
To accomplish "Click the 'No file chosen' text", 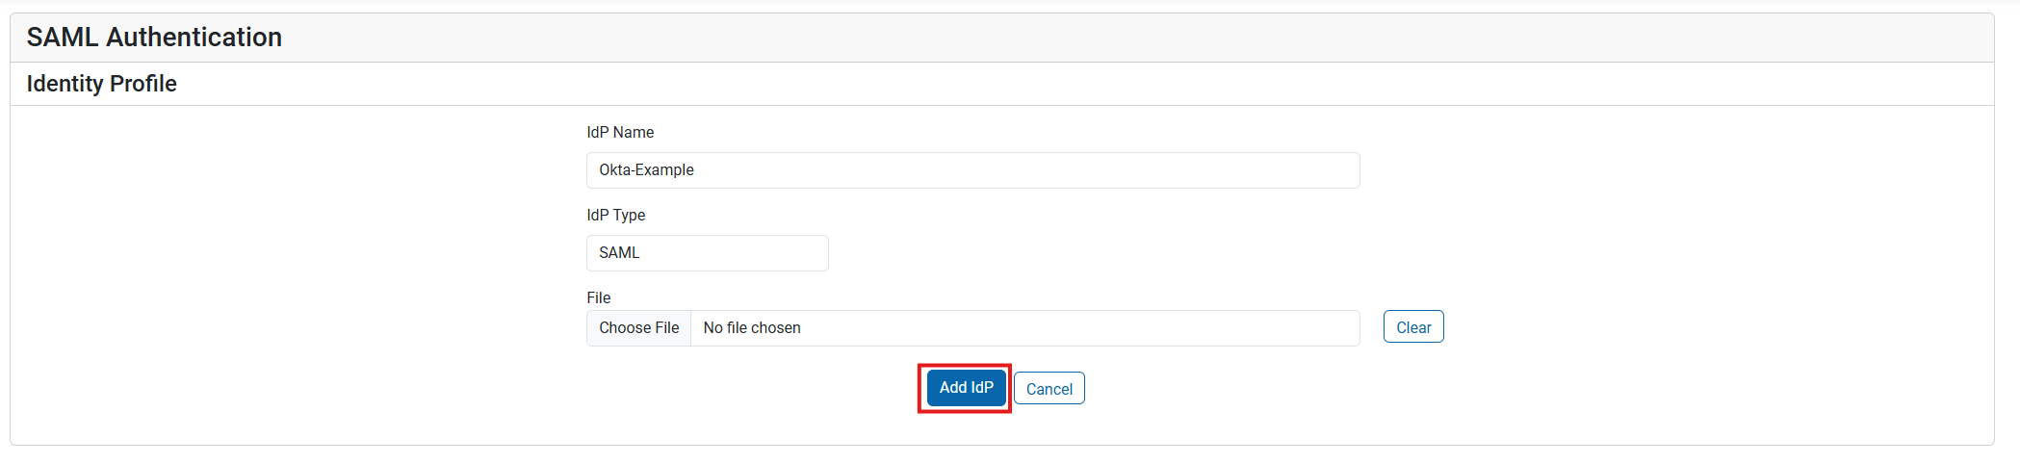I will [752, 328].
